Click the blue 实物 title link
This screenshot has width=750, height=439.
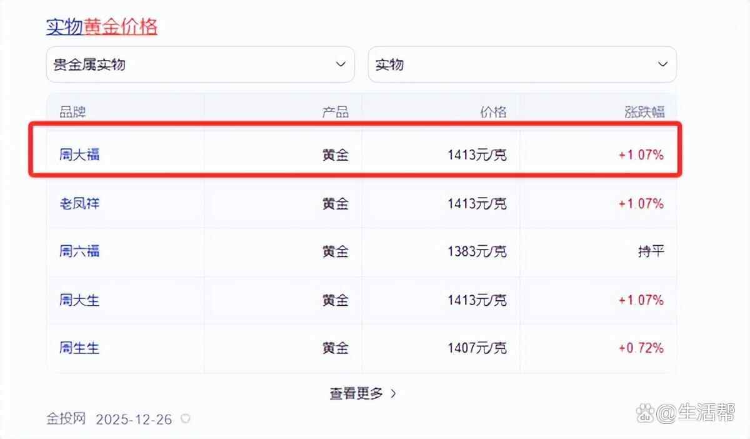(x=64, y=27)
